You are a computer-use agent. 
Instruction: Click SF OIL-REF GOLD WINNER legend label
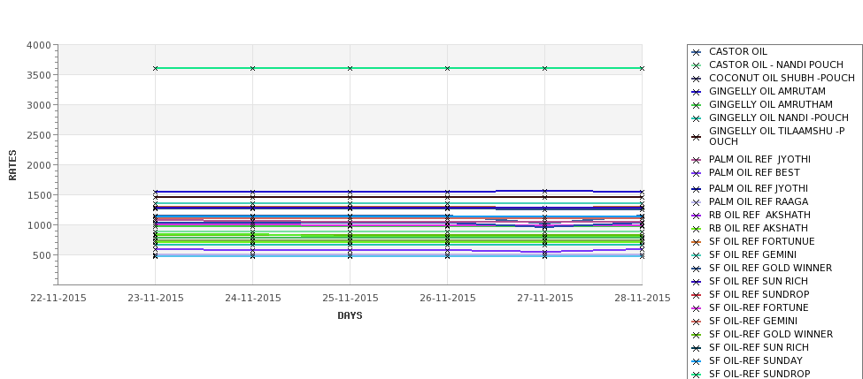tap(771, 334)
